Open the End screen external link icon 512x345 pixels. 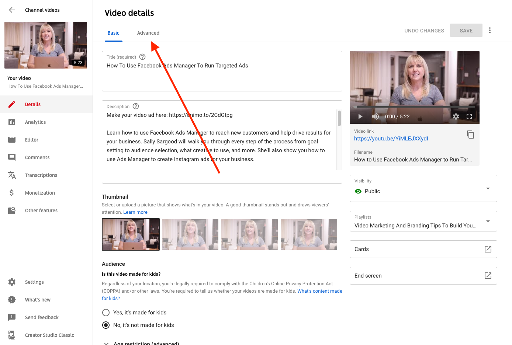coord(488,276)
